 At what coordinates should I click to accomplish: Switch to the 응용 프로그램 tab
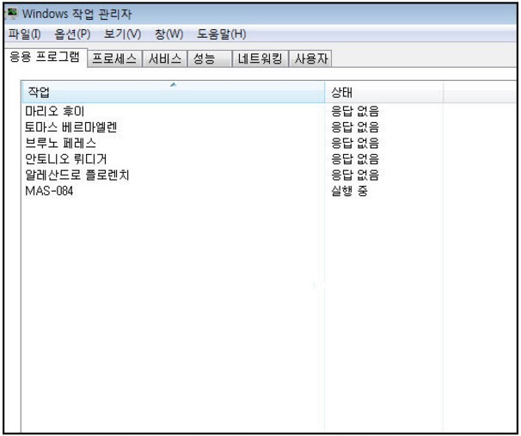coord(45,57)
